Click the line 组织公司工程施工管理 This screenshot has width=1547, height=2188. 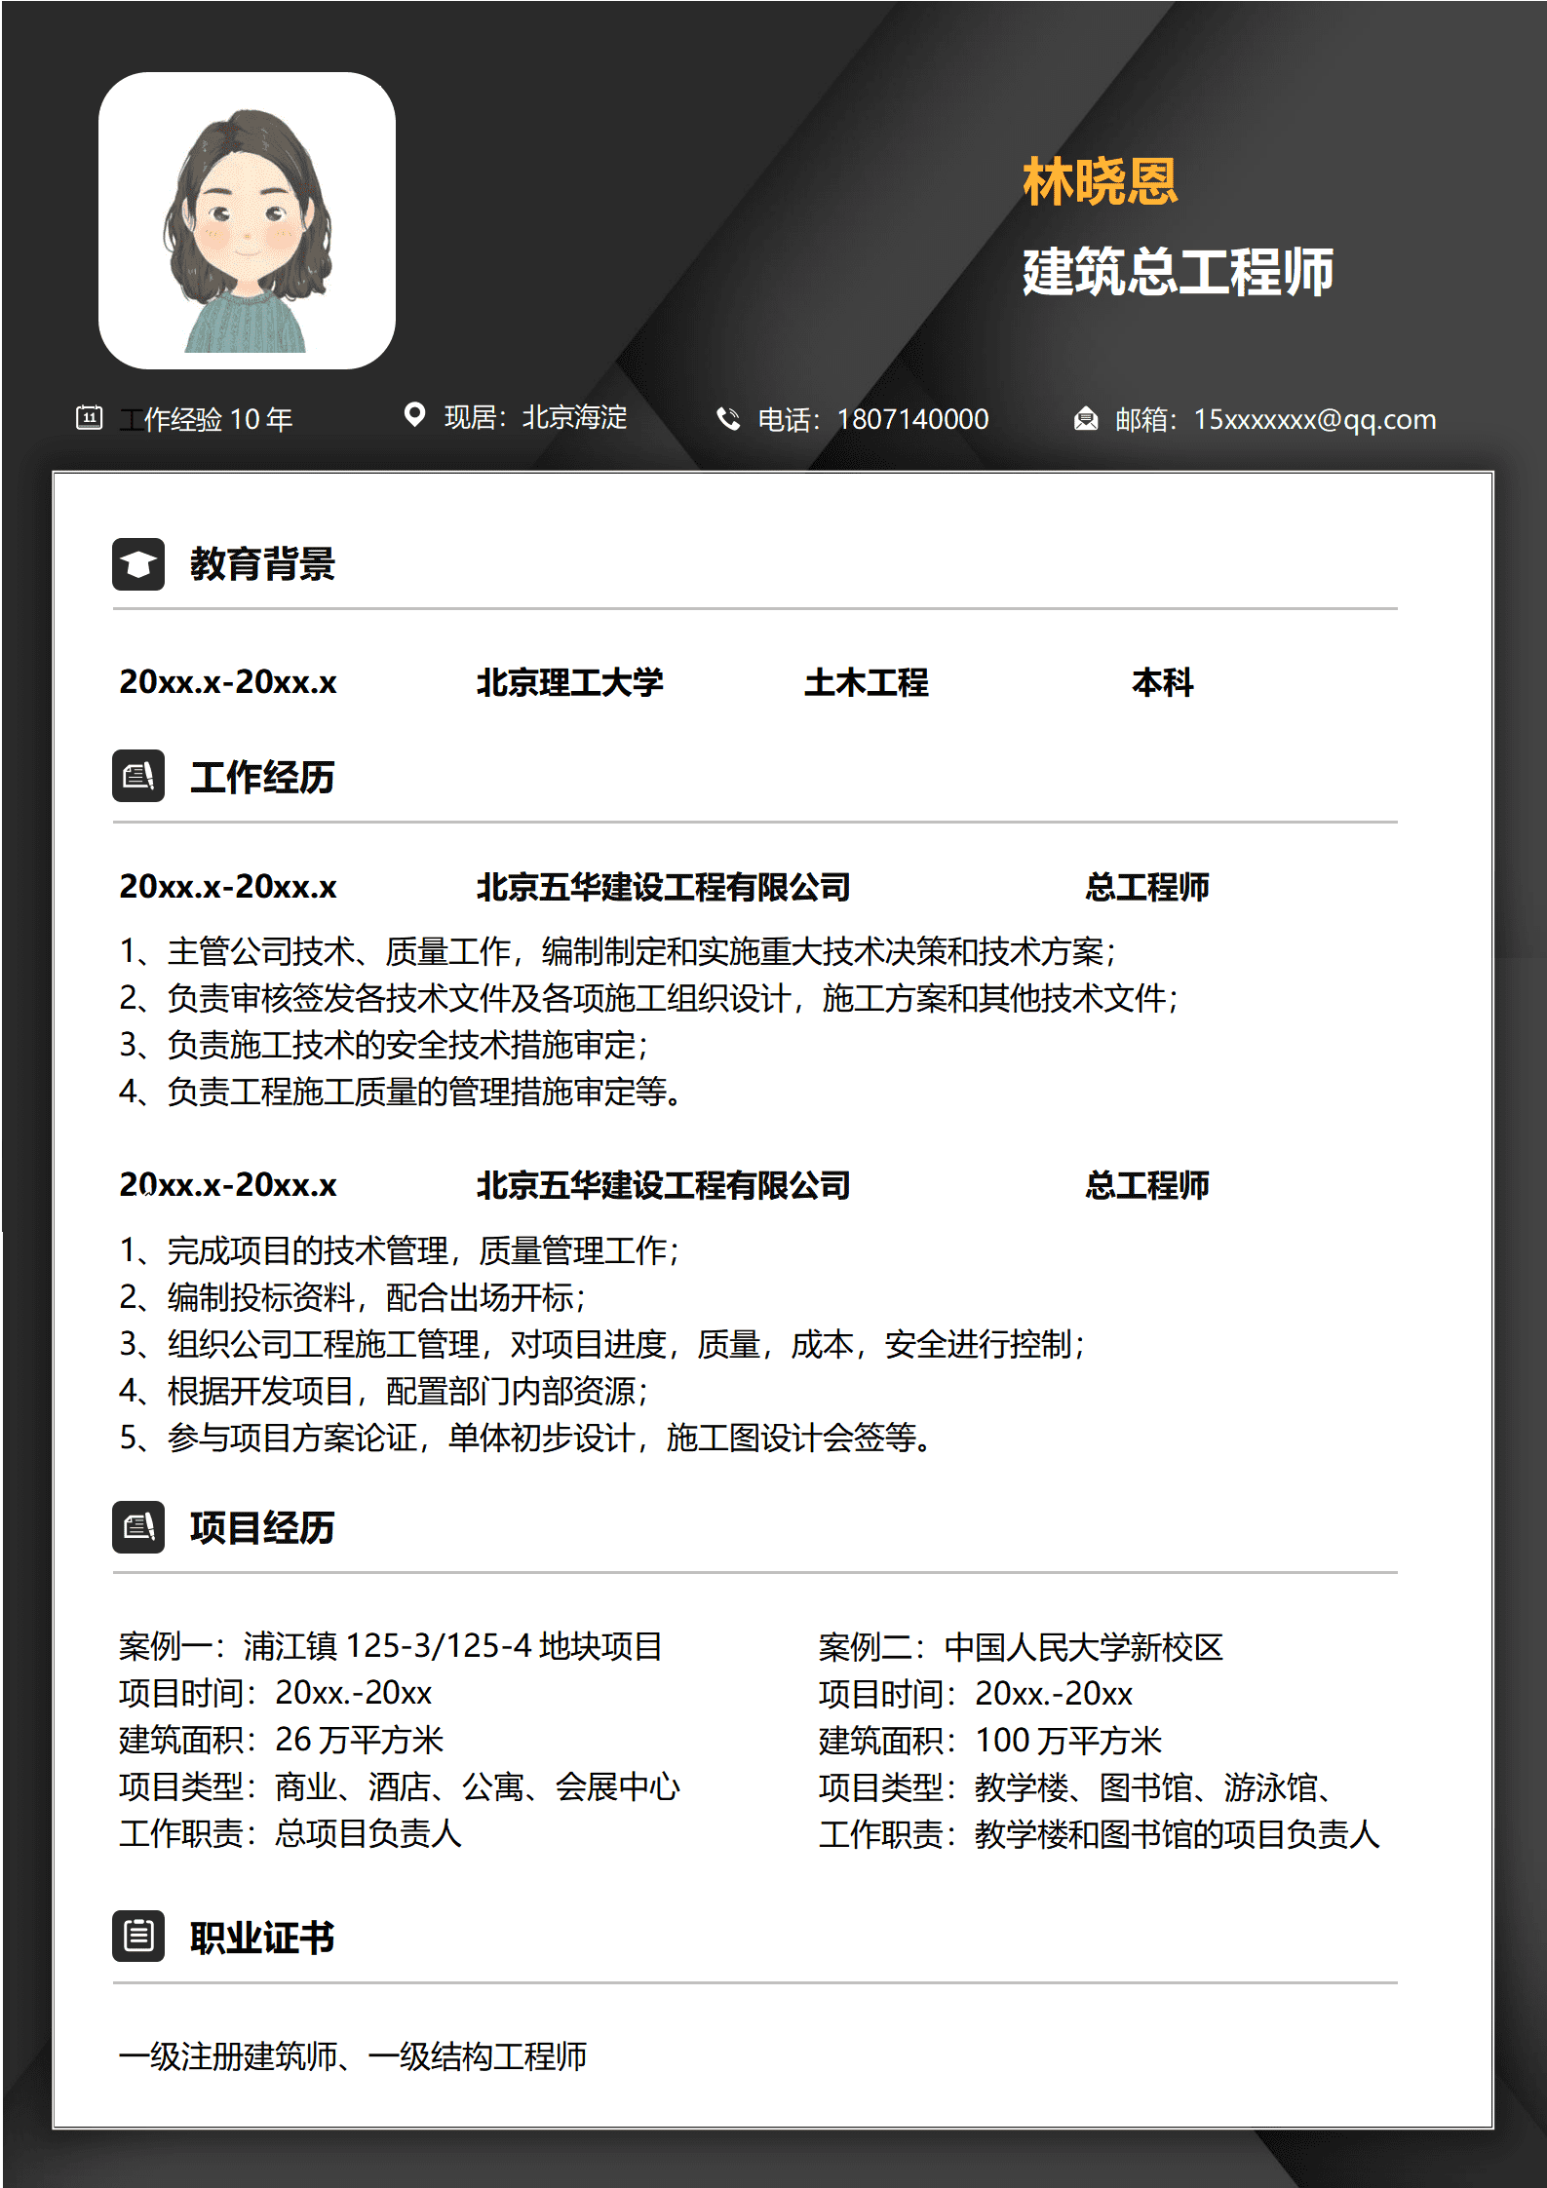[x=601, y=1344]
